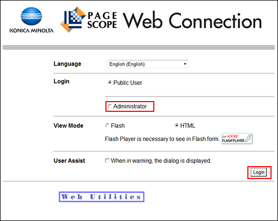Select the Administrator login option
Screen dimensions: 278x221
coord(110,106)
